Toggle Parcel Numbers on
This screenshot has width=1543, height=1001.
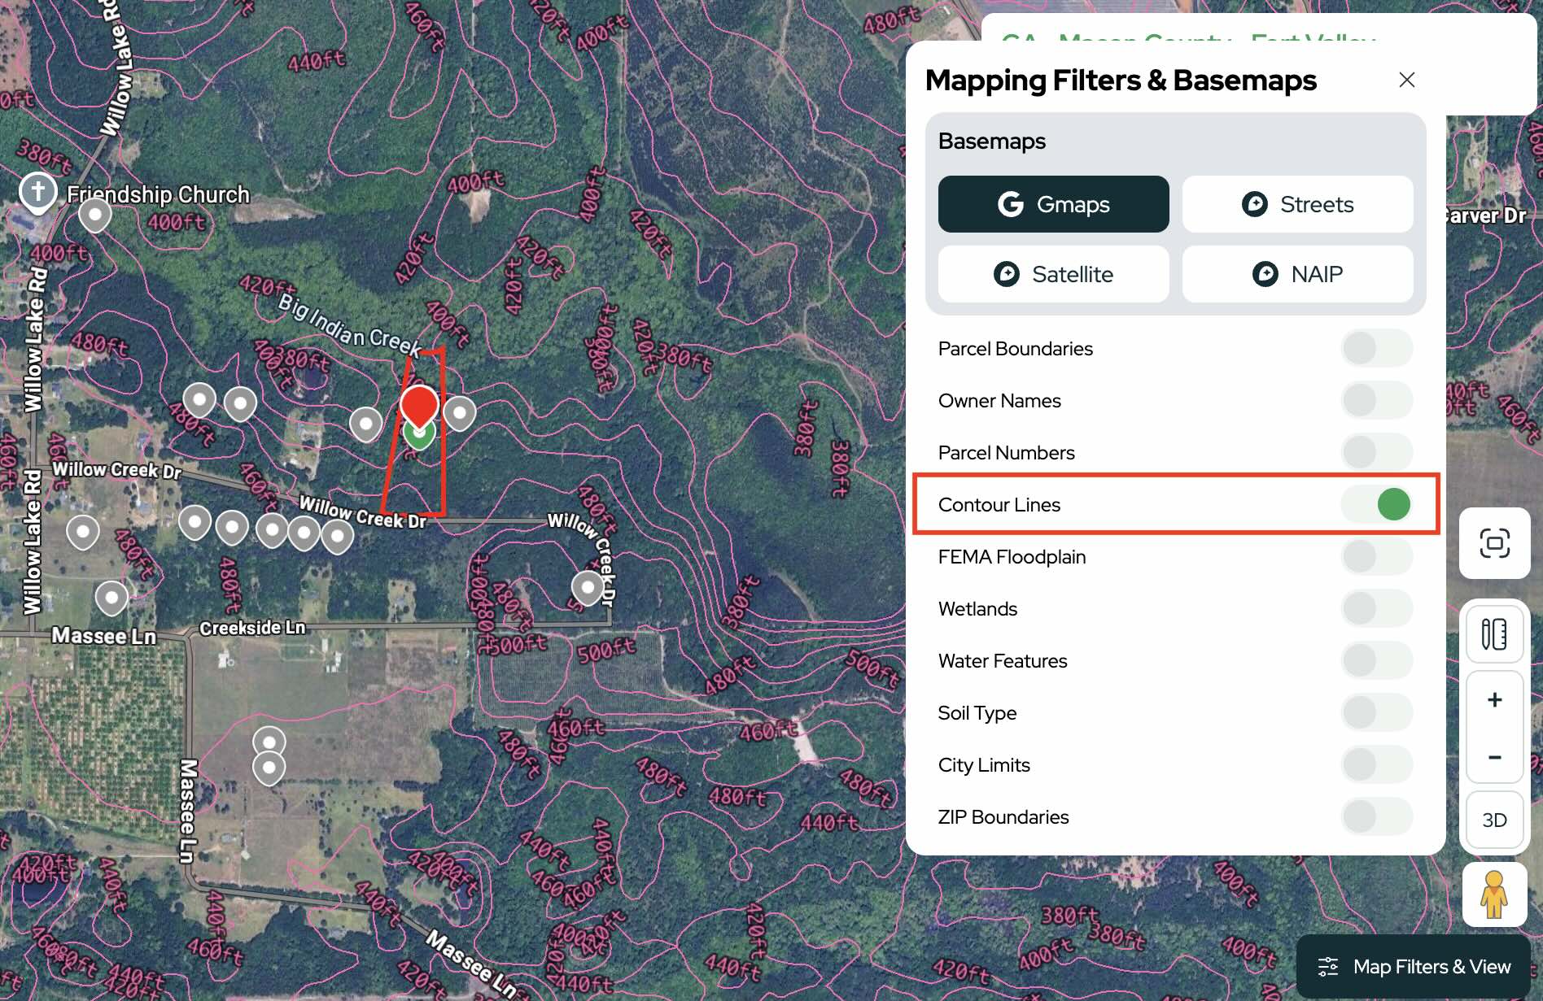pyautogui.click(x=1376, y=452)
